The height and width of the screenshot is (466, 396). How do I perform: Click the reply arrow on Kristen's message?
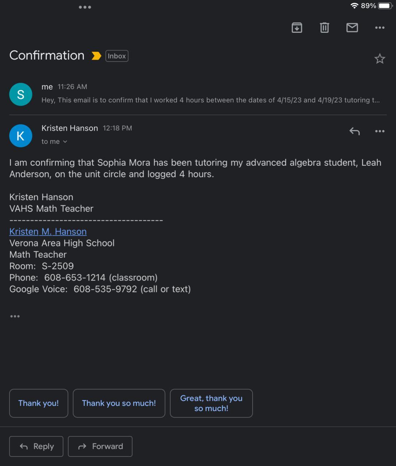(x=354, y=131)
